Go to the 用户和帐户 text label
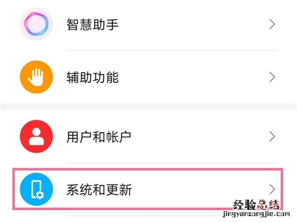Viewport: 297px width, 223px height. 99,136
